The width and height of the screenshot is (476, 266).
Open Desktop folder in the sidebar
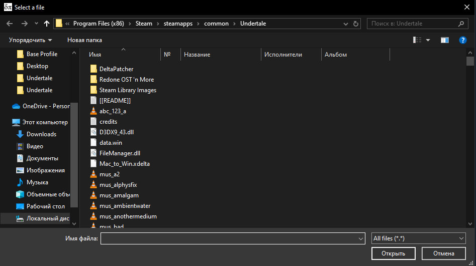[33, 66]
